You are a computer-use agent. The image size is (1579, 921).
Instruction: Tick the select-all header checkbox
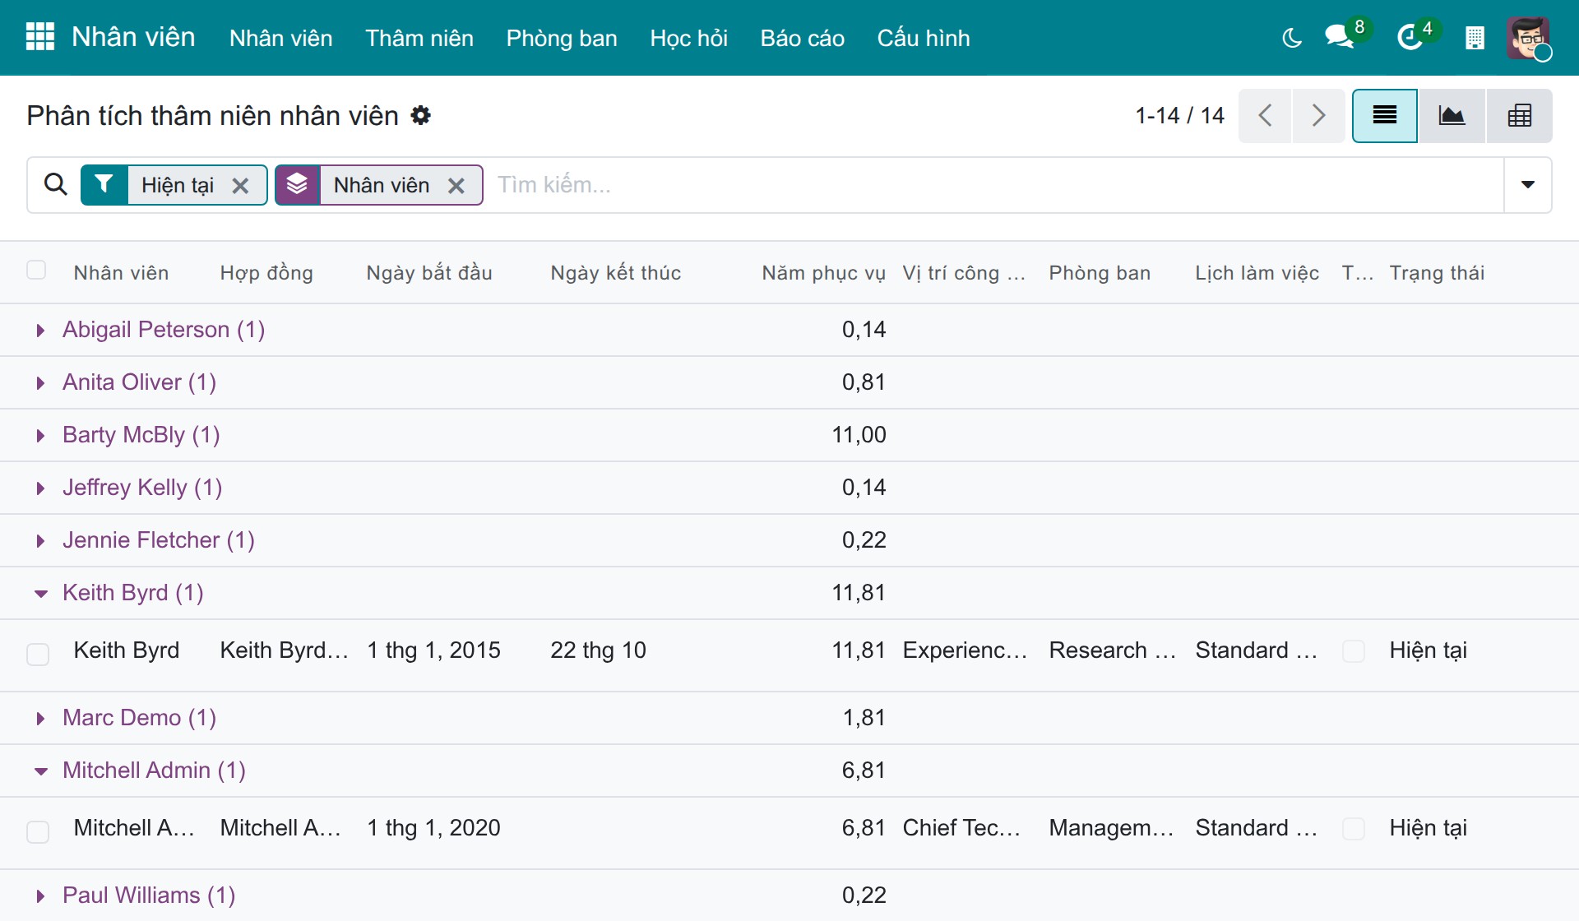tap(36, 271)
